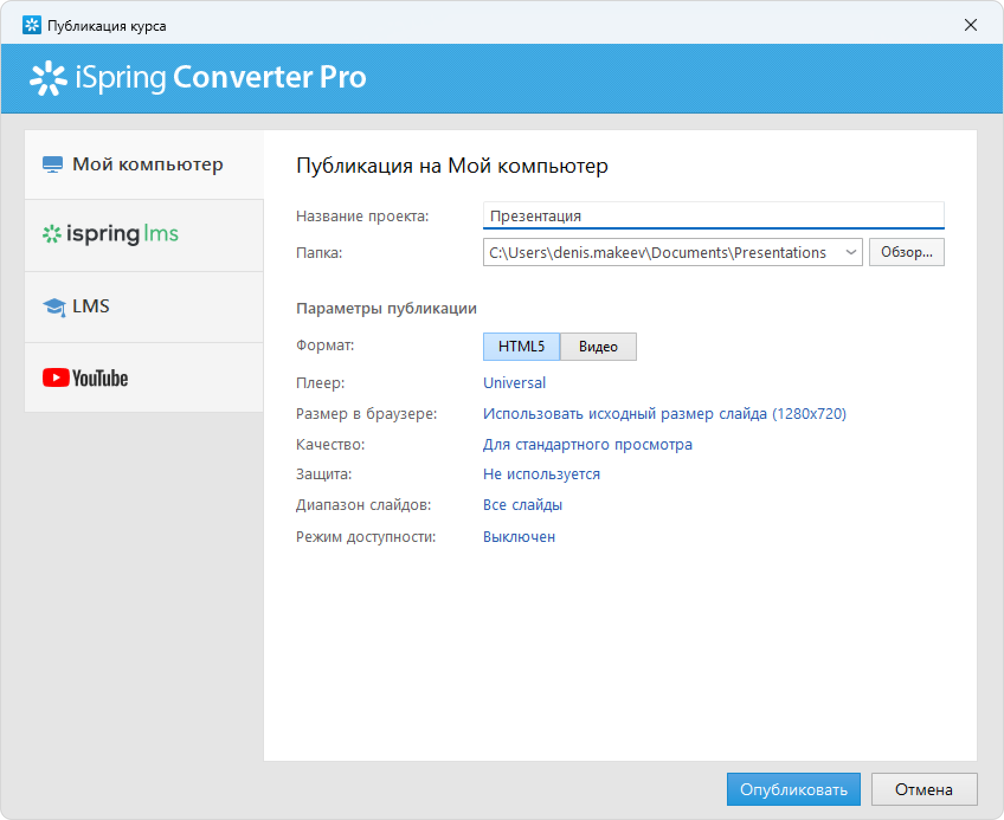The width and height of the screenshot is (1004, 820).
Task: Click the slide size link (1280x720)
Action: (x=664, y=414)
